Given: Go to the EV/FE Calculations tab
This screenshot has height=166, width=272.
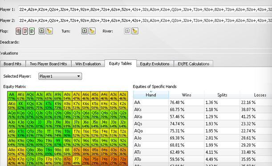Looking at the screenshot, I should click(193, 64).
